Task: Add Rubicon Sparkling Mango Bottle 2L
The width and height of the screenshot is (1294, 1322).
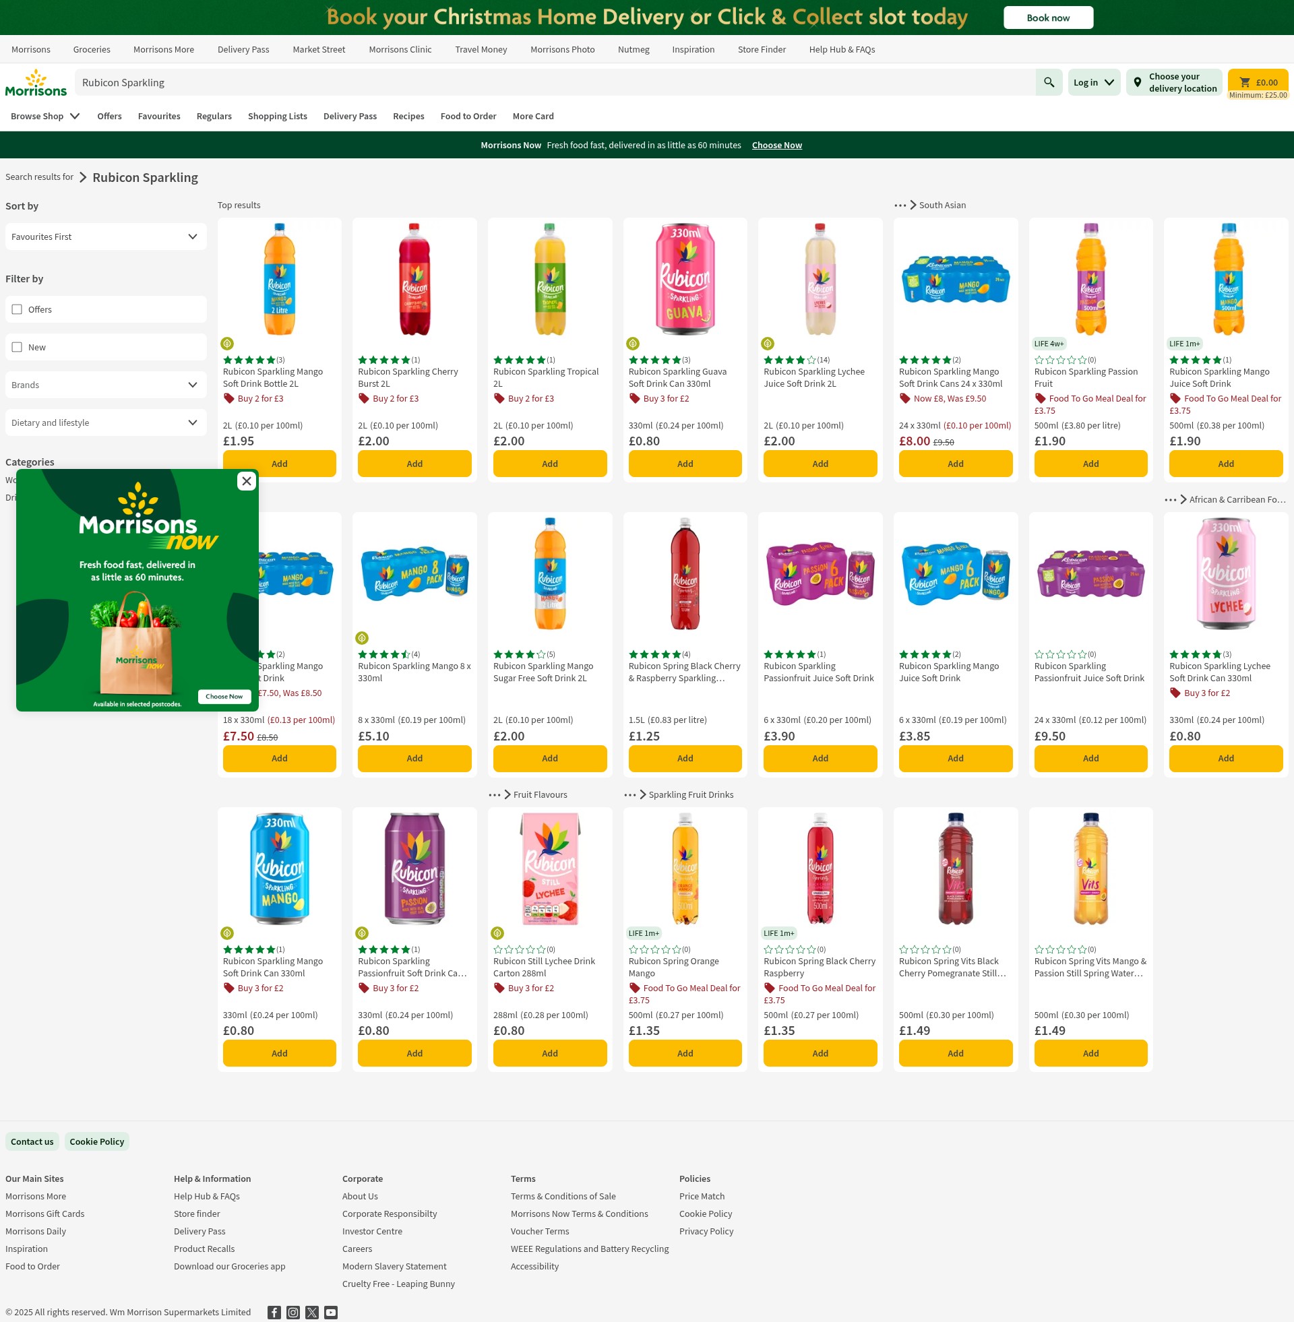Action: pyautogui.click(x=279, y=464)
